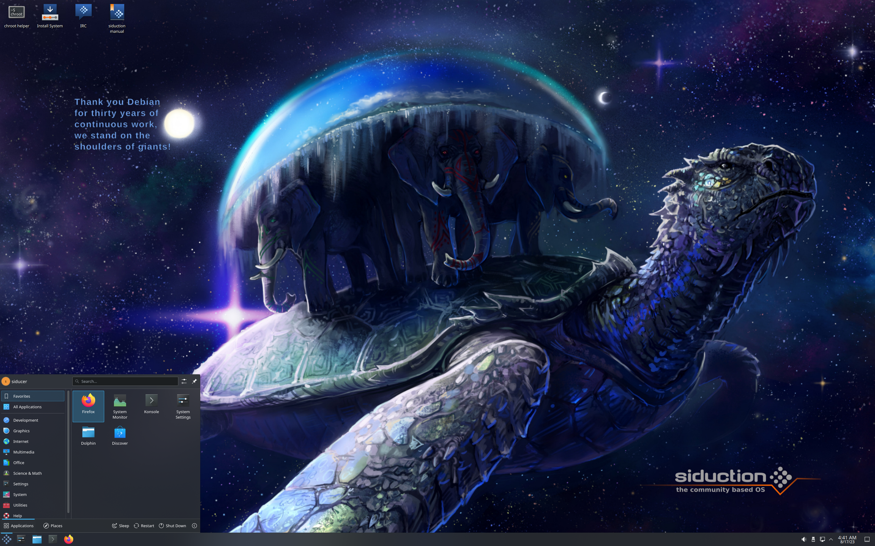Click the Restart button

pos(144,526)
